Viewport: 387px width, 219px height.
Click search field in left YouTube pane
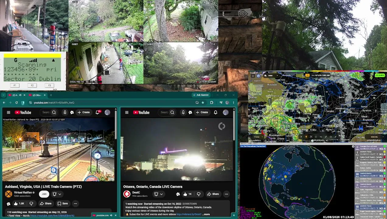[46, 113]
